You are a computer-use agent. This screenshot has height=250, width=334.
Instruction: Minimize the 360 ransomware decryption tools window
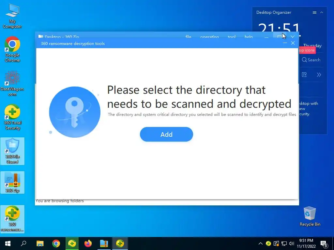(x=285, y=43)
